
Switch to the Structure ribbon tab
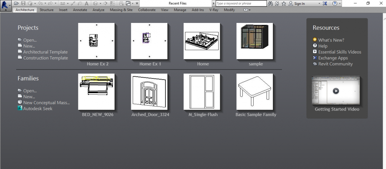[46, 10]
